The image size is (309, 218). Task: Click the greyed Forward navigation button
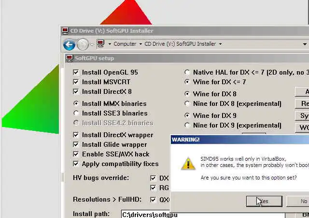(x=83, y=45)
